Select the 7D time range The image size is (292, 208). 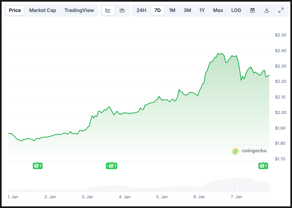pyautogui.click(x=157, y=10)
